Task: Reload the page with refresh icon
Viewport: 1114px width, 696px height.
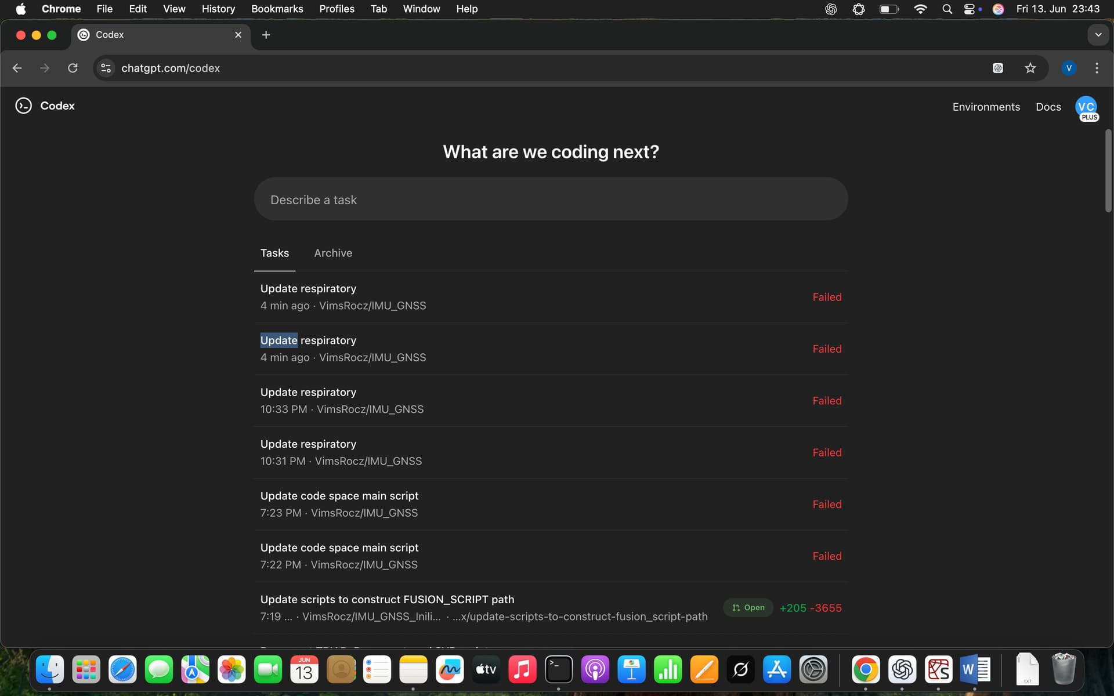Action: tap(73, 68)
